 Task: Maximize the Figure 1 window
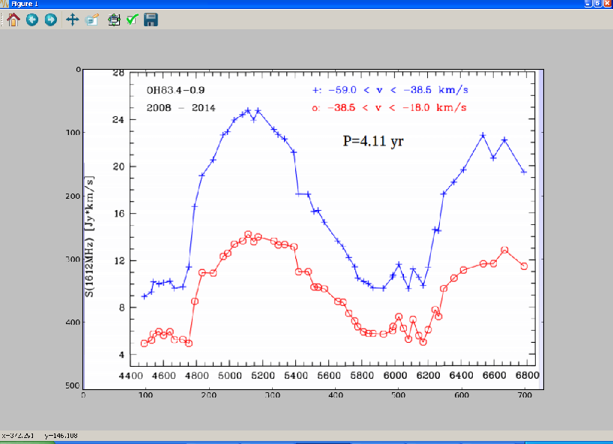point(598,4)
